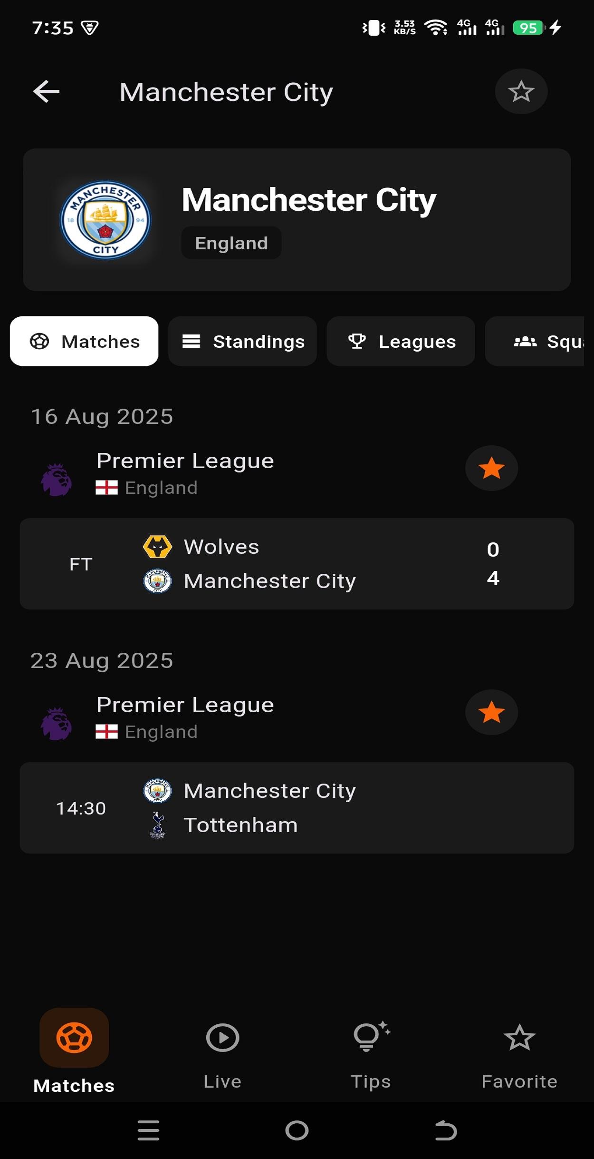Image resolution: width=594 pixels, height=1159 pixels.
Task: Open Manchester City vs Tottenham fixture
Action: coord(297,808)
